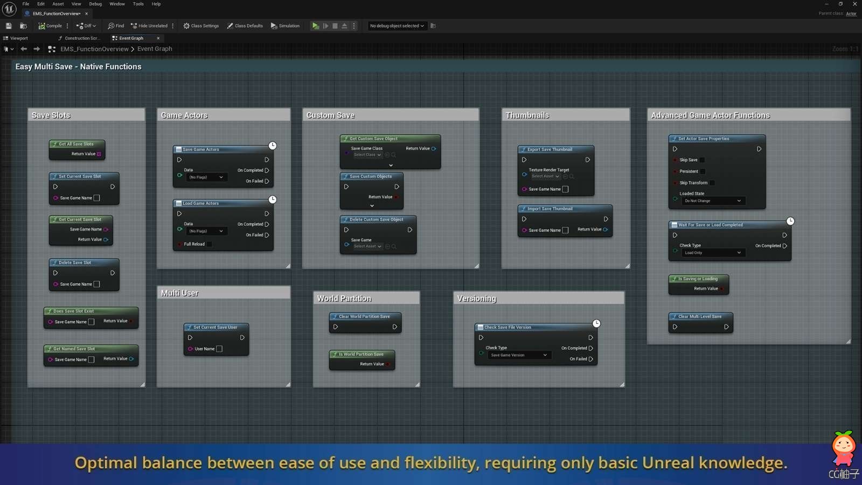Open the Edit menu
This screenshot has height=485, width=862.
[x=41, y=4]
